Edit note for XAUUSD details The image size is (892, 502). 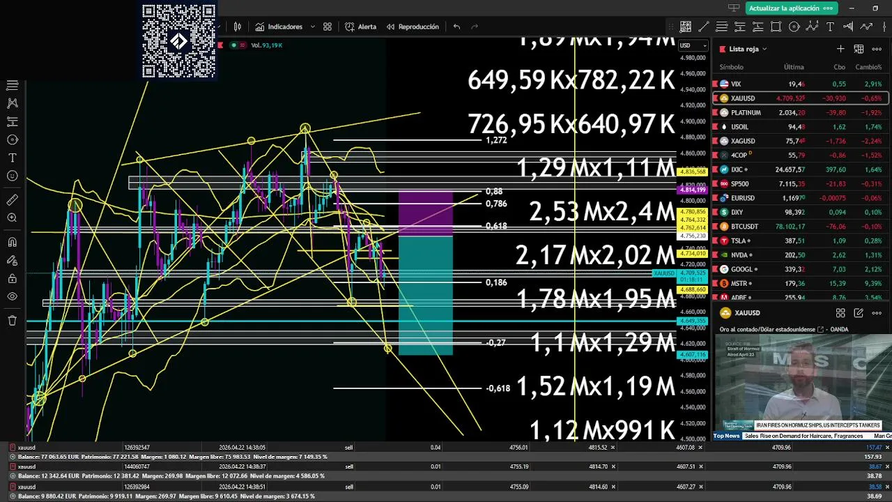pos(859,313)
